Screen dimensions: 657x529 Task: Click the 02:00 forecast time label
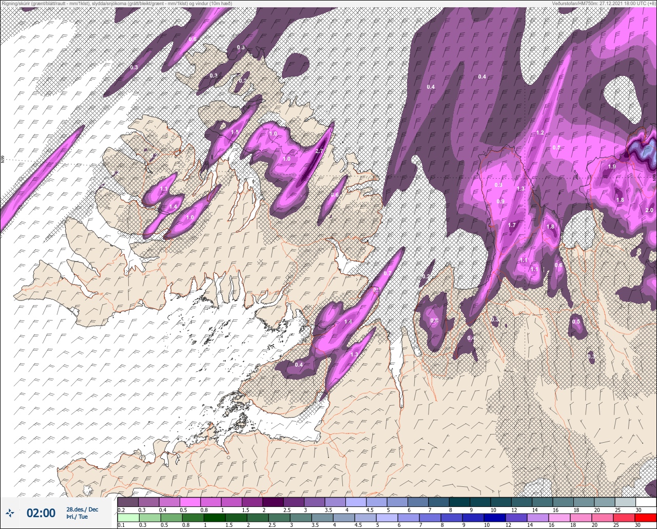point(41,513)
